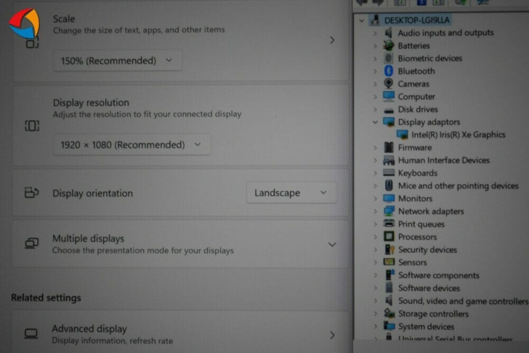Open the 1920 × 1080 resolution dropdown
Screen dimensions: 529x353
[132, 145]
